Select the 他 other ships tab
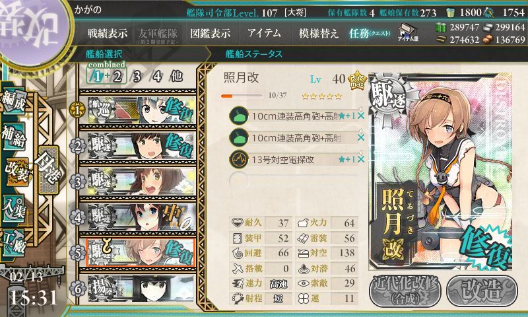This screenshot has width=528, height=317. point(176,76)
